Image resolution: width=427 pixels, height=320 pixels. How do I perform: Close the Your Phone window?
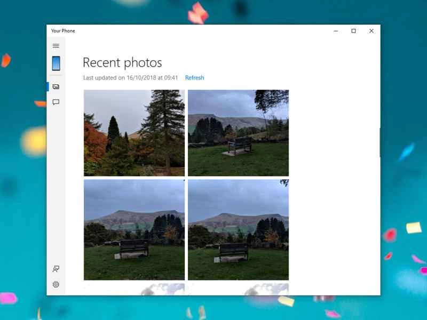[x=371, y=31]
